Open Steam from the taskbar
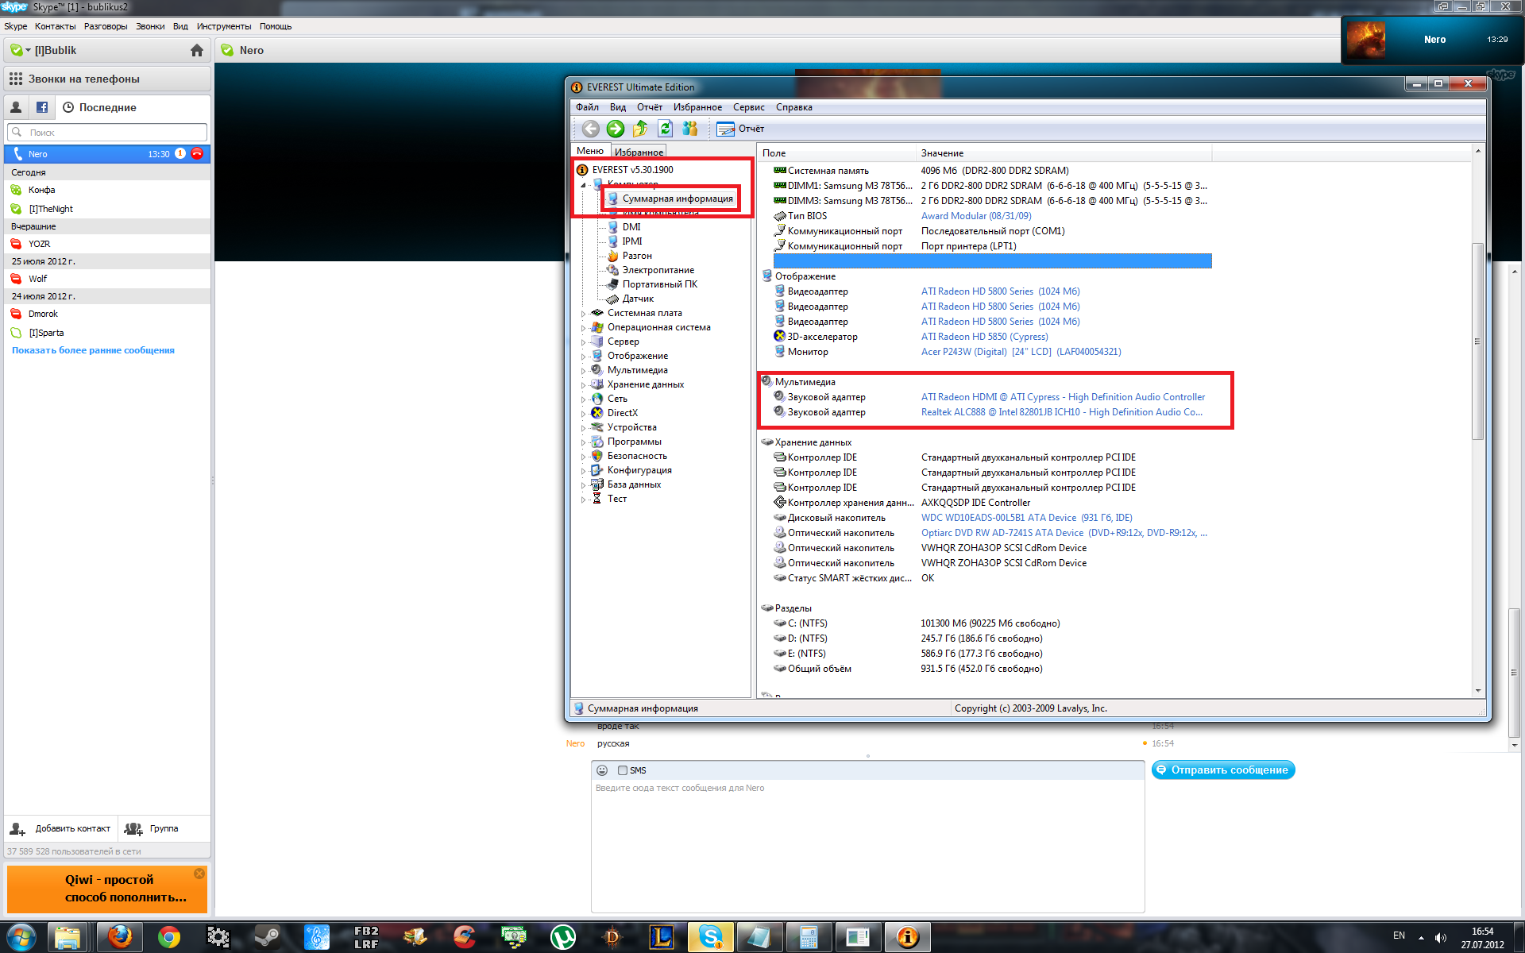 [x=267, y=937]
